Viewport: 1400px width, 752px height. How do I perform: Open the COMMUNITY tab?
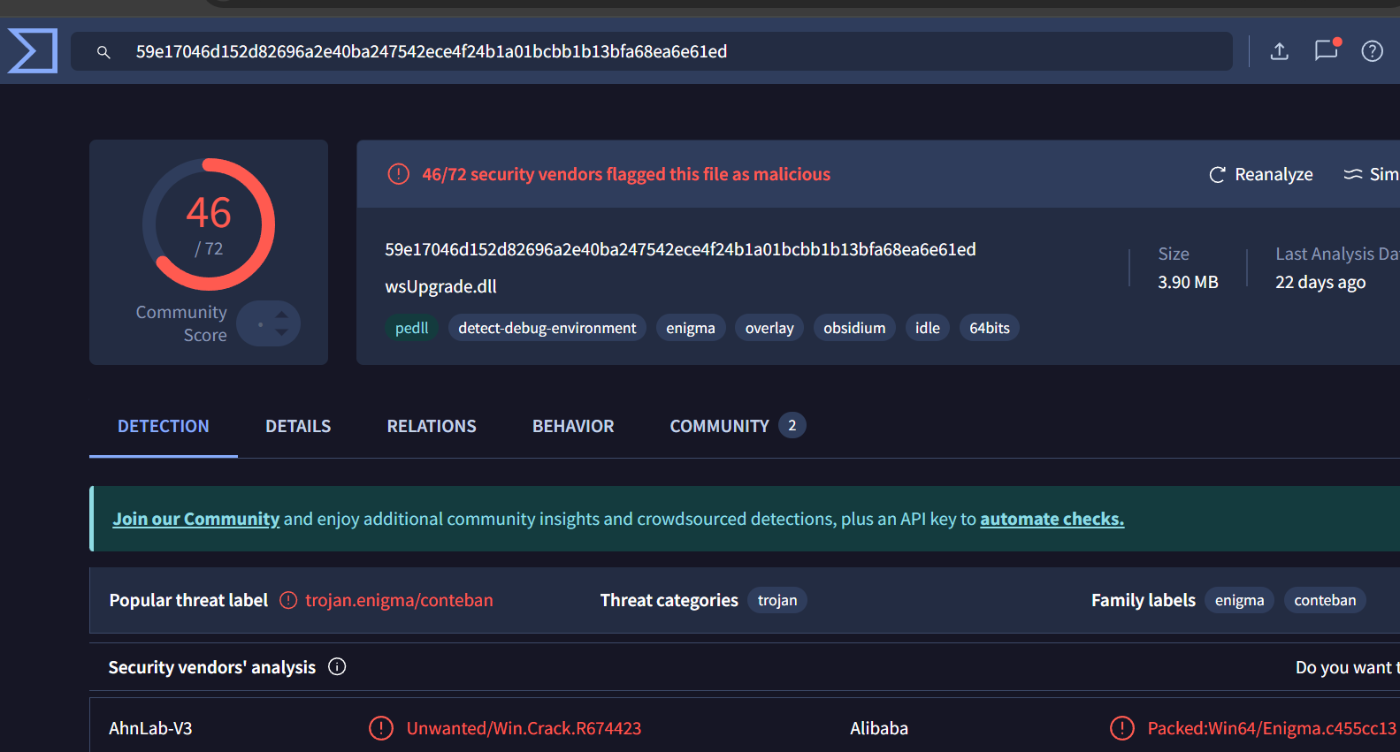click(737, 426)
